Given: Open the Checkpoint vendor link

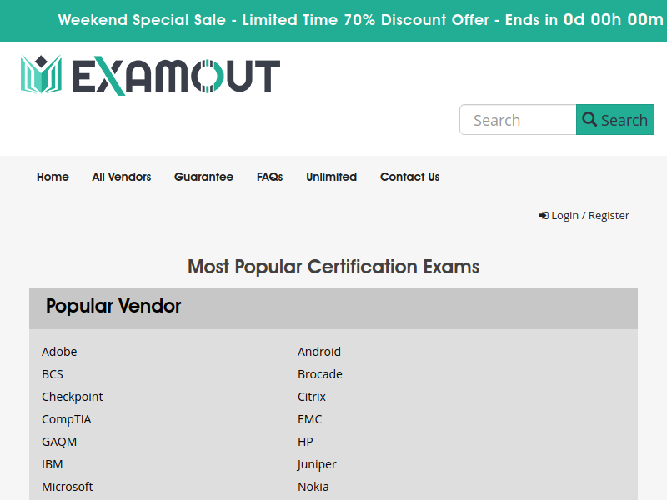Looking at the screenshot, I should point(73,397).
